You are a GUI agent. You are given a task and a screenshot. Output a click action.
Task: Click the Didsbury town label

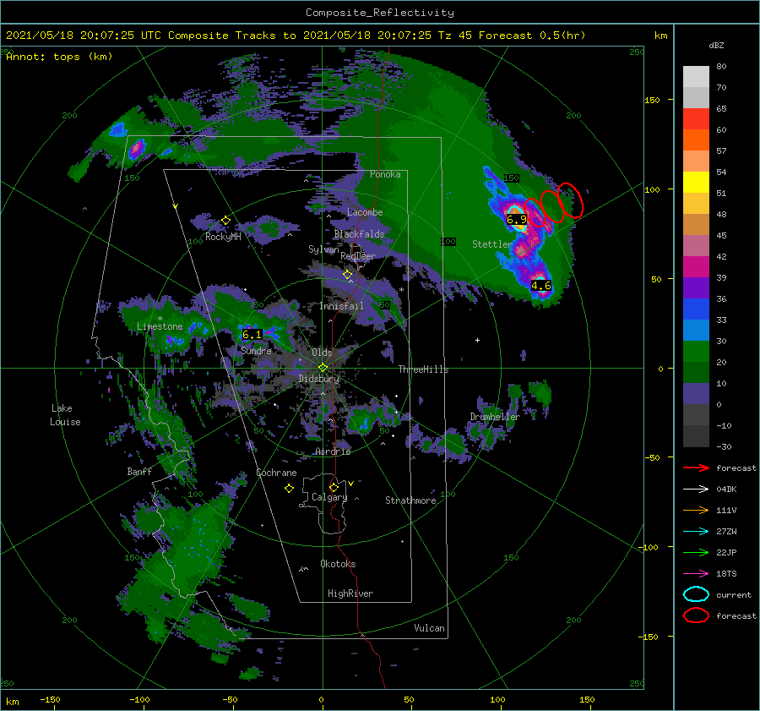[x=319, y=379]
